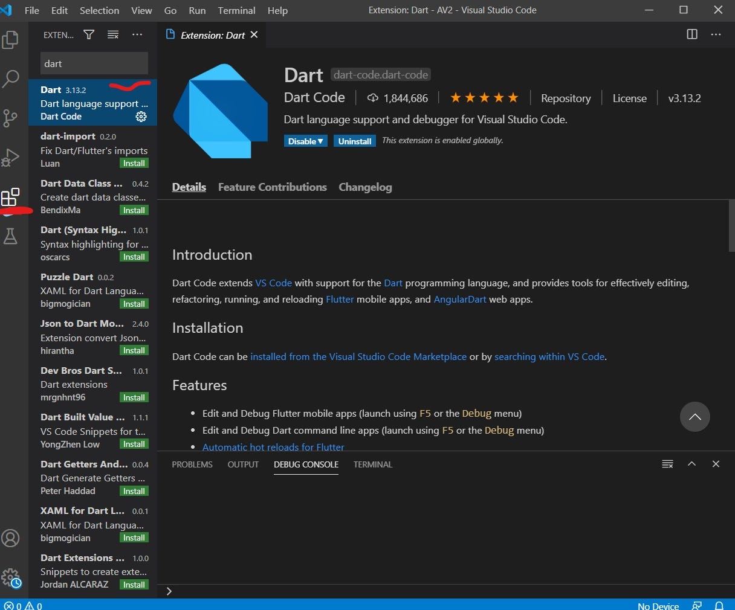Click the Dart extension manage gear icon
The image size is (735, 610).
(141, 117)
